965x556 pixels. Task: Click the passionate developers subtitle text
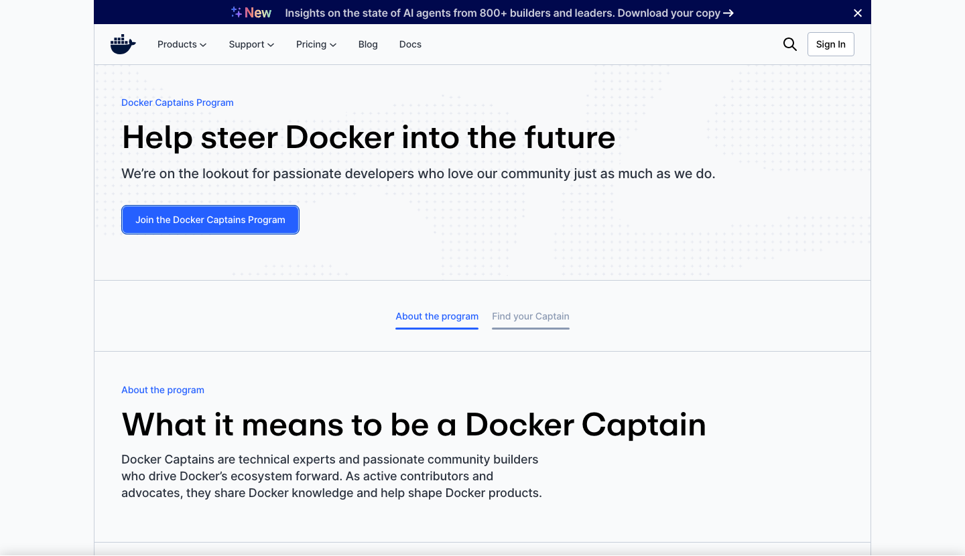(x=418, y=173)
